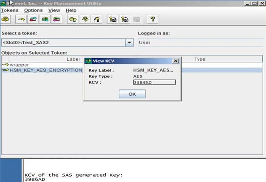Screen dimensions: 266x182
Task: Click the Logged in as User field
Action: point(201,42)
